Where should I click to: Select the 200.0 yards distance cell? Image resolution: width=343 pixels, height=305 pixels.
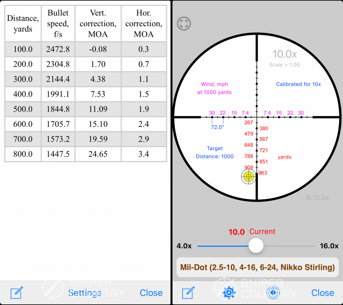23,64
